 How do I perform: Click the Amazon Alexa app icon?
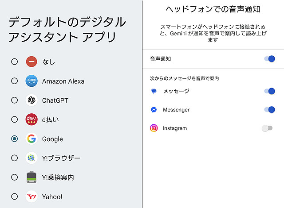click(31, 81)
